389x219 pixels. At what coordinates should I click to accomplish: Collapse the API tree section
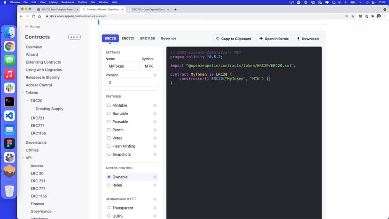tap(23, 158)
